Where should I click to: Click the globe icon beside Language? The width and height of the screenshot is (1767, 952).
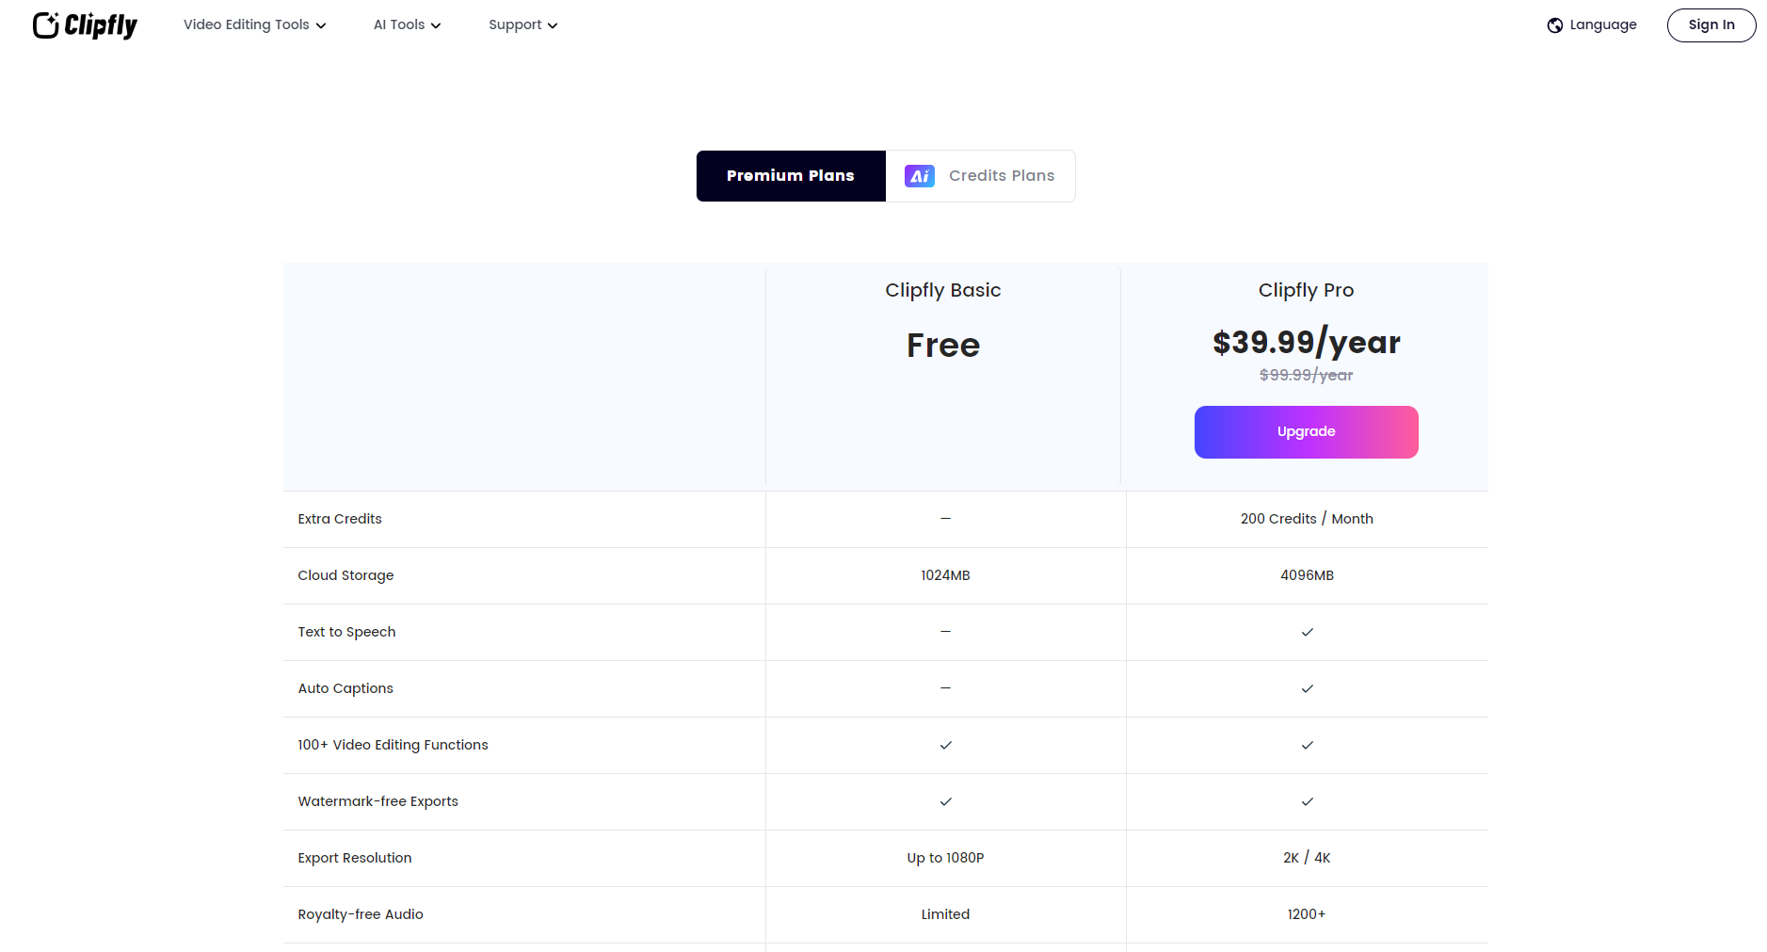coord(1555,25)
